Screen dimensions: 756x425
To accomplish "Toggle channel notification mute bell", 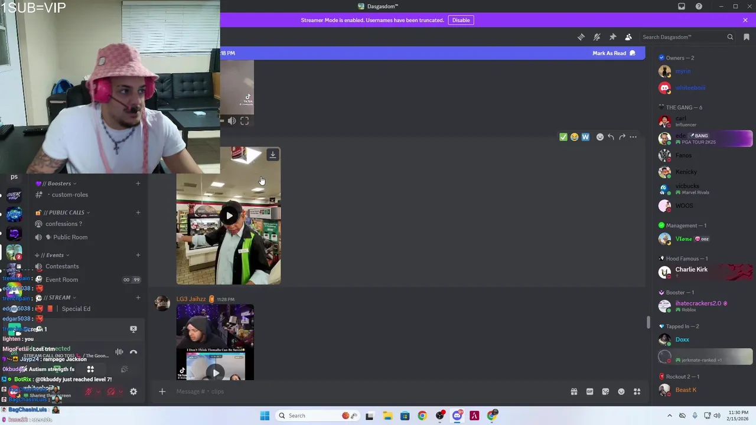I will [597, 37].
